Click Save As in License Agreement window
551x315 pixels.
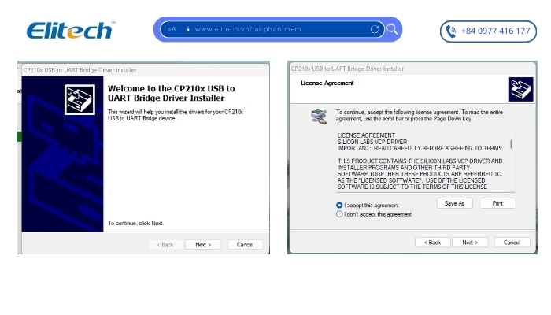coord(454,203)
